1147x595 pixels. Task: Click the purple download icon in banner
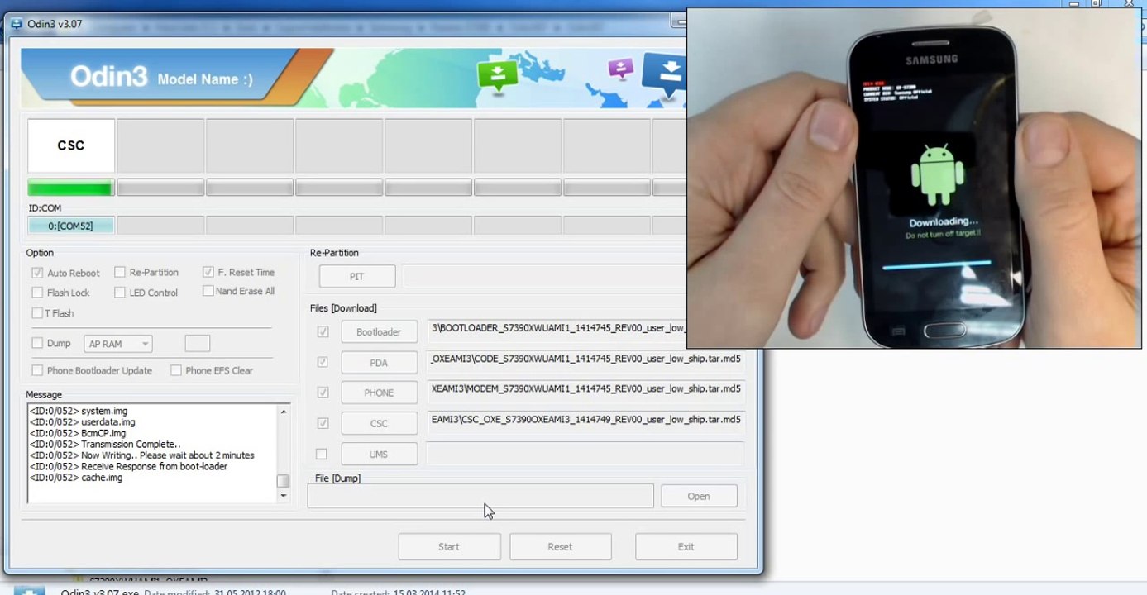(x=621, y=68)
